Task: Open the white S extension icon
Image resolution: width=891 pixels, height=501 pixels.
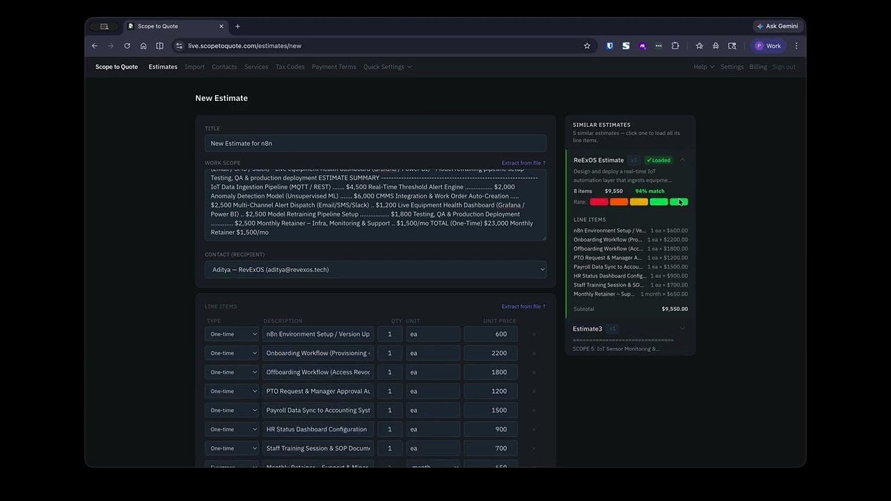Action: (x=626, y=46)
